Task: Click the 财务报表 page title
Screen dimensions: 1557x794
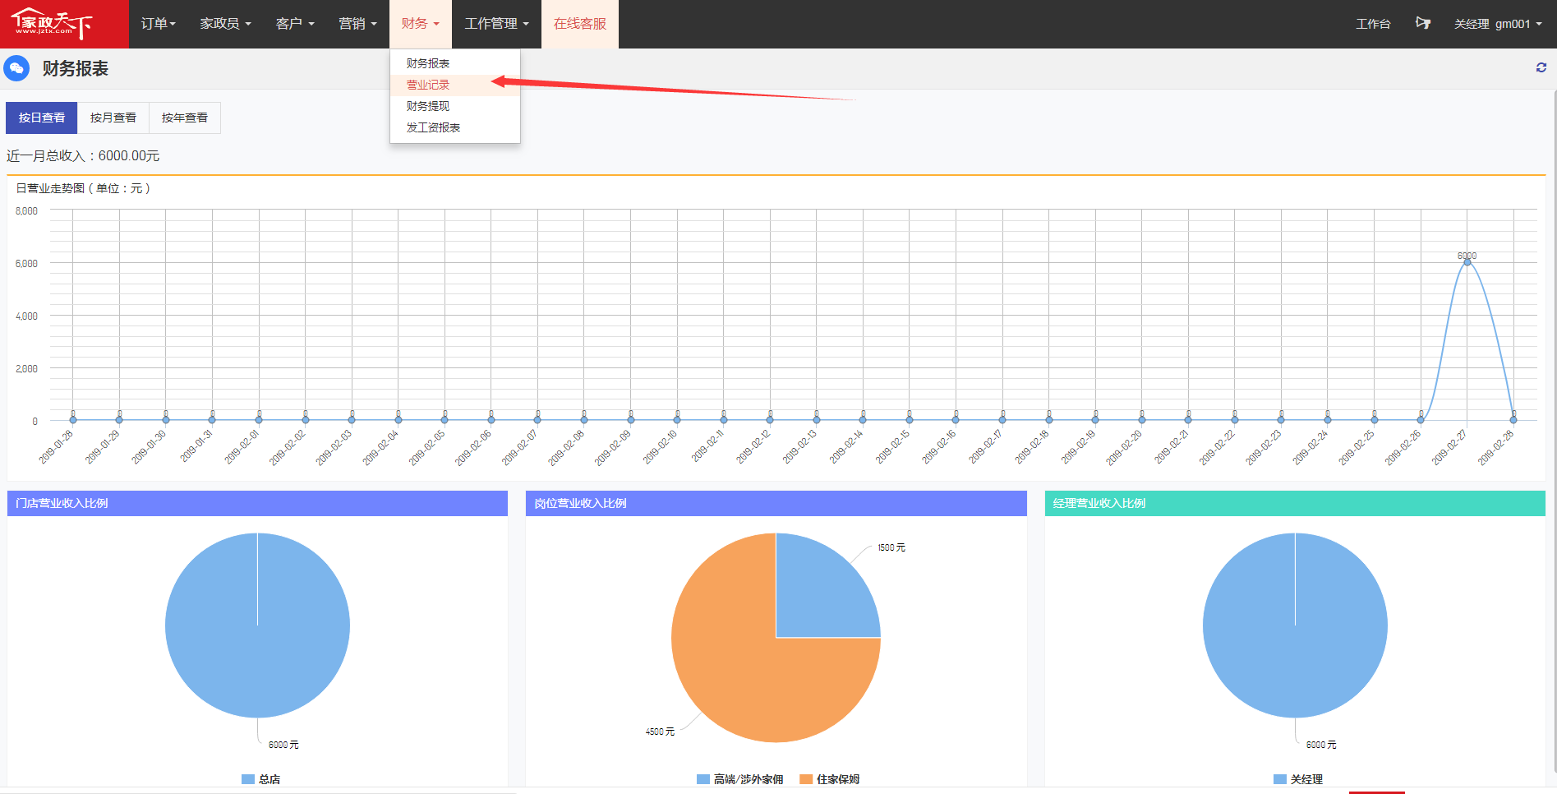Action: (76, 68)
